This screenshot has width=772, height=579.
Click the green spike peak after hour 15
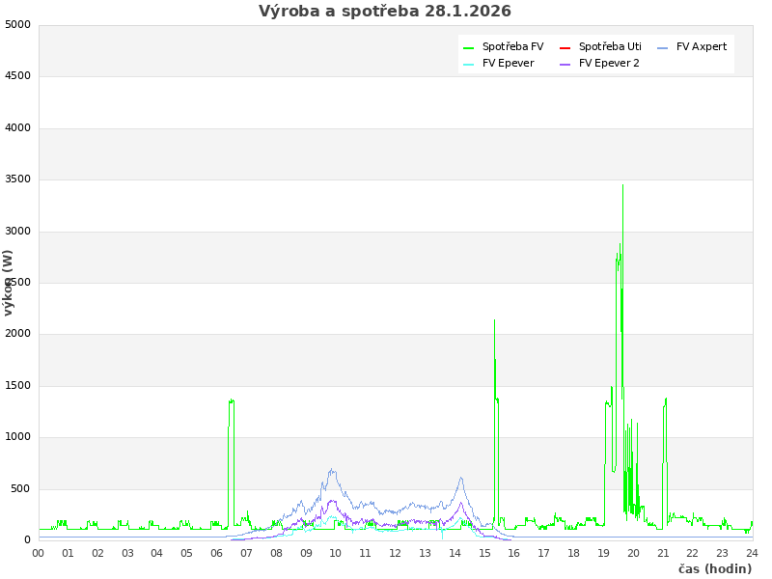[495, 321]
